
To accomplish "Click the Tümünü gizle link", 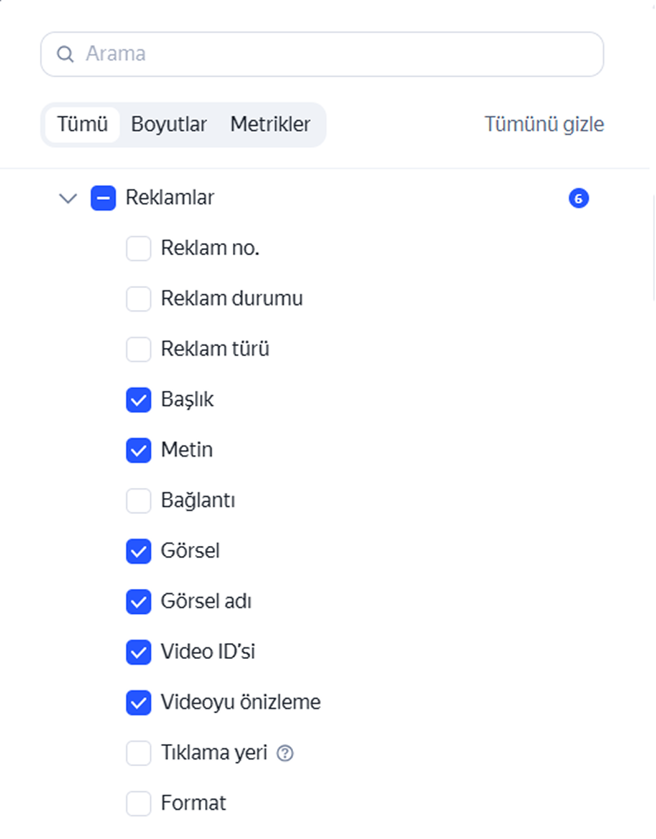I will 545,124.
